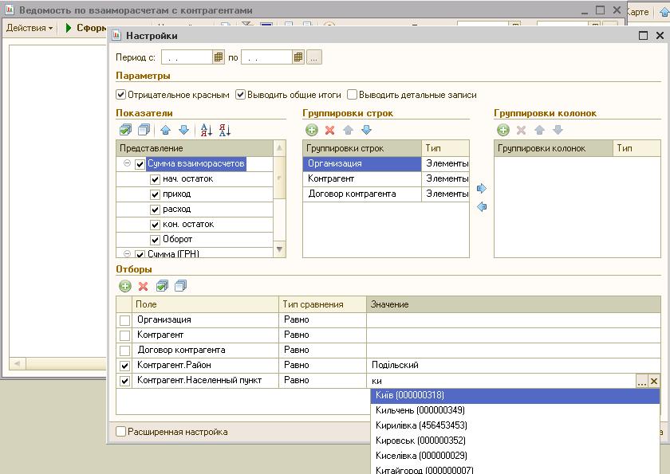Image resolution: width=670 pixels, height=474 pixels.
Task: Sort indicators in ascending order
Action: (x=206, y=130)
